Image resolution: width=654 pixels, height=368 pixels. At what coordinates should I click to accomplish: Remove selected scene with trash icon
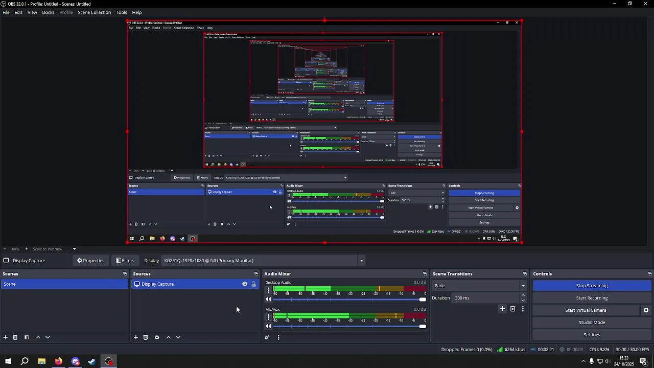pos(15,337)
